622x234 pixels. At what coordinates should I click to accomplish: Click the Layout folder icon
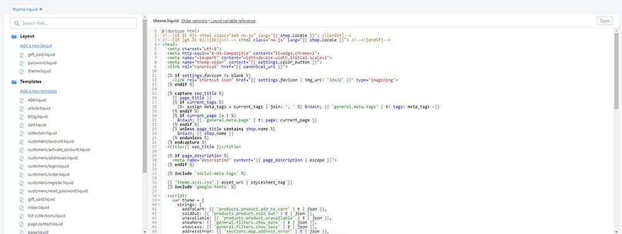click(14, 36)
